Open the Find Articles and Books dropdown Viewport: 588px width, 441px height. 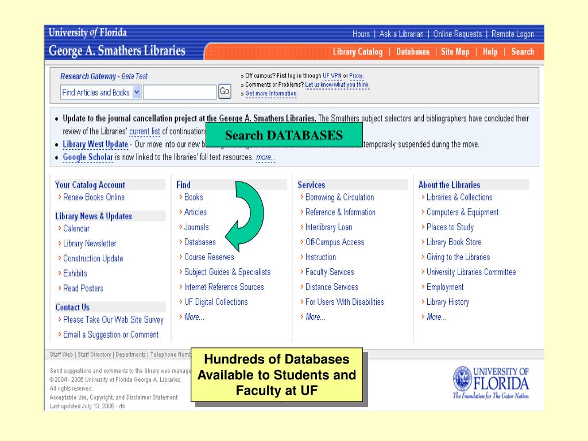point(100,92)
